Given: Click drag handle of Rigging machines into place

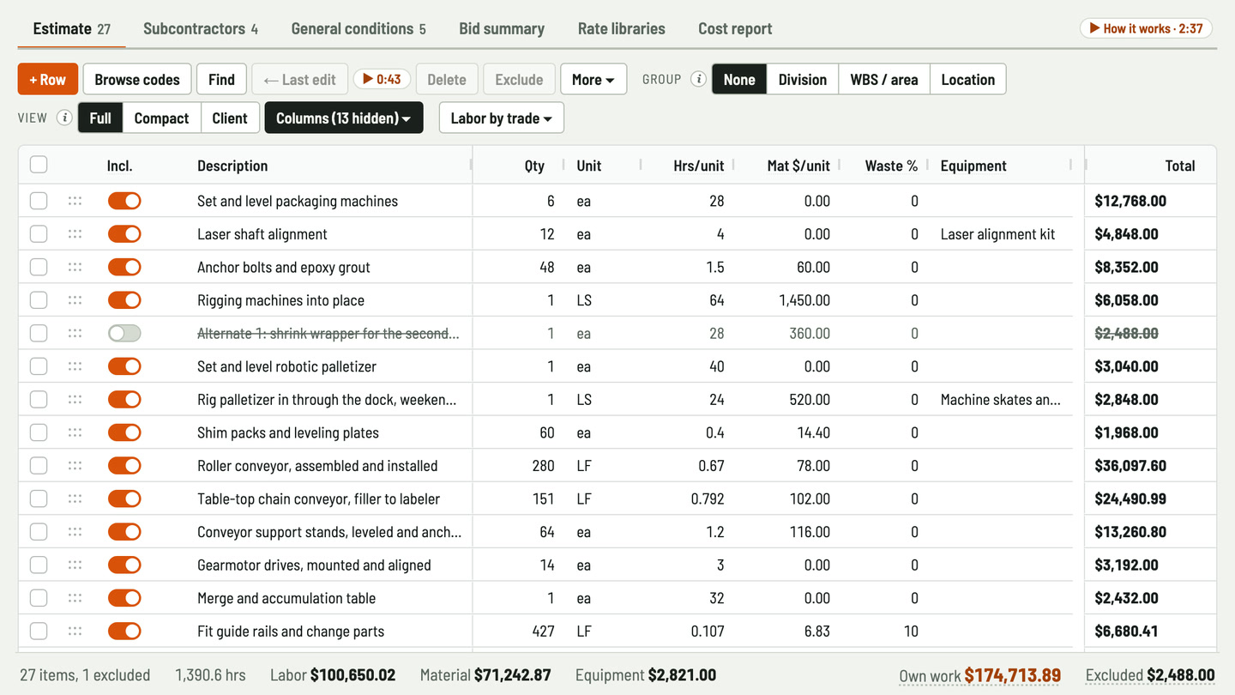Looking at the screenshot, I should (75, 300).
